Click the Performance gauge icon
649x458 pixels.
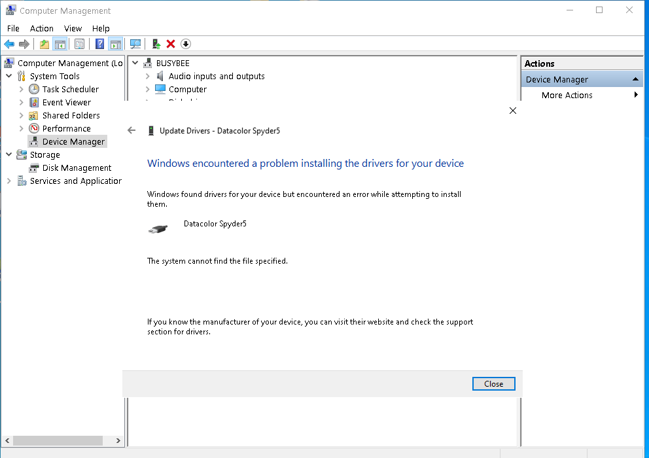pyautogui.click(x=34, y=128)
